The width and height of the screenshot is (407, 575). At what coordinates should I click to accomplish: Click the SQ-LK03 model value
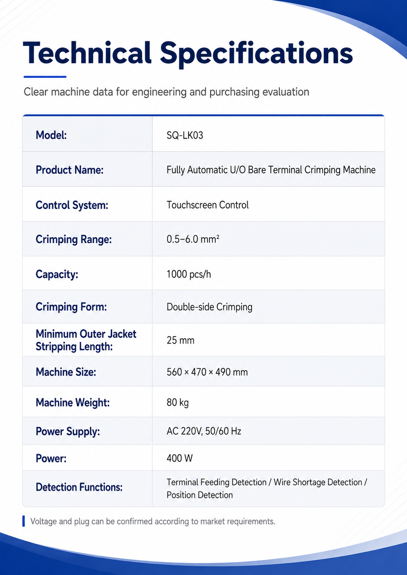185,135
